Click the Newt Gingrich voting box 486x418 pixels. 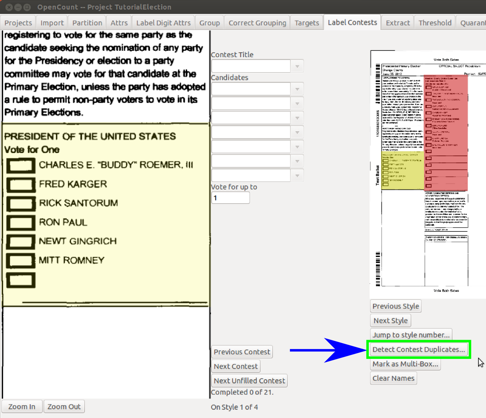pyautogui.click(x=21, y=242)
